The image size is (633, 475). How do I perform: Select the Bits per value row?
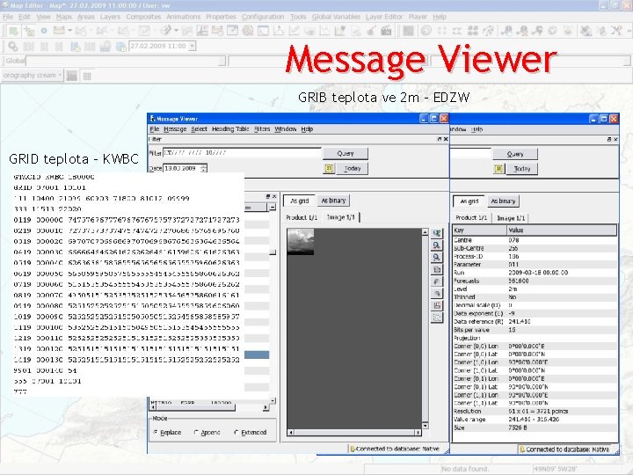[535, 330]
